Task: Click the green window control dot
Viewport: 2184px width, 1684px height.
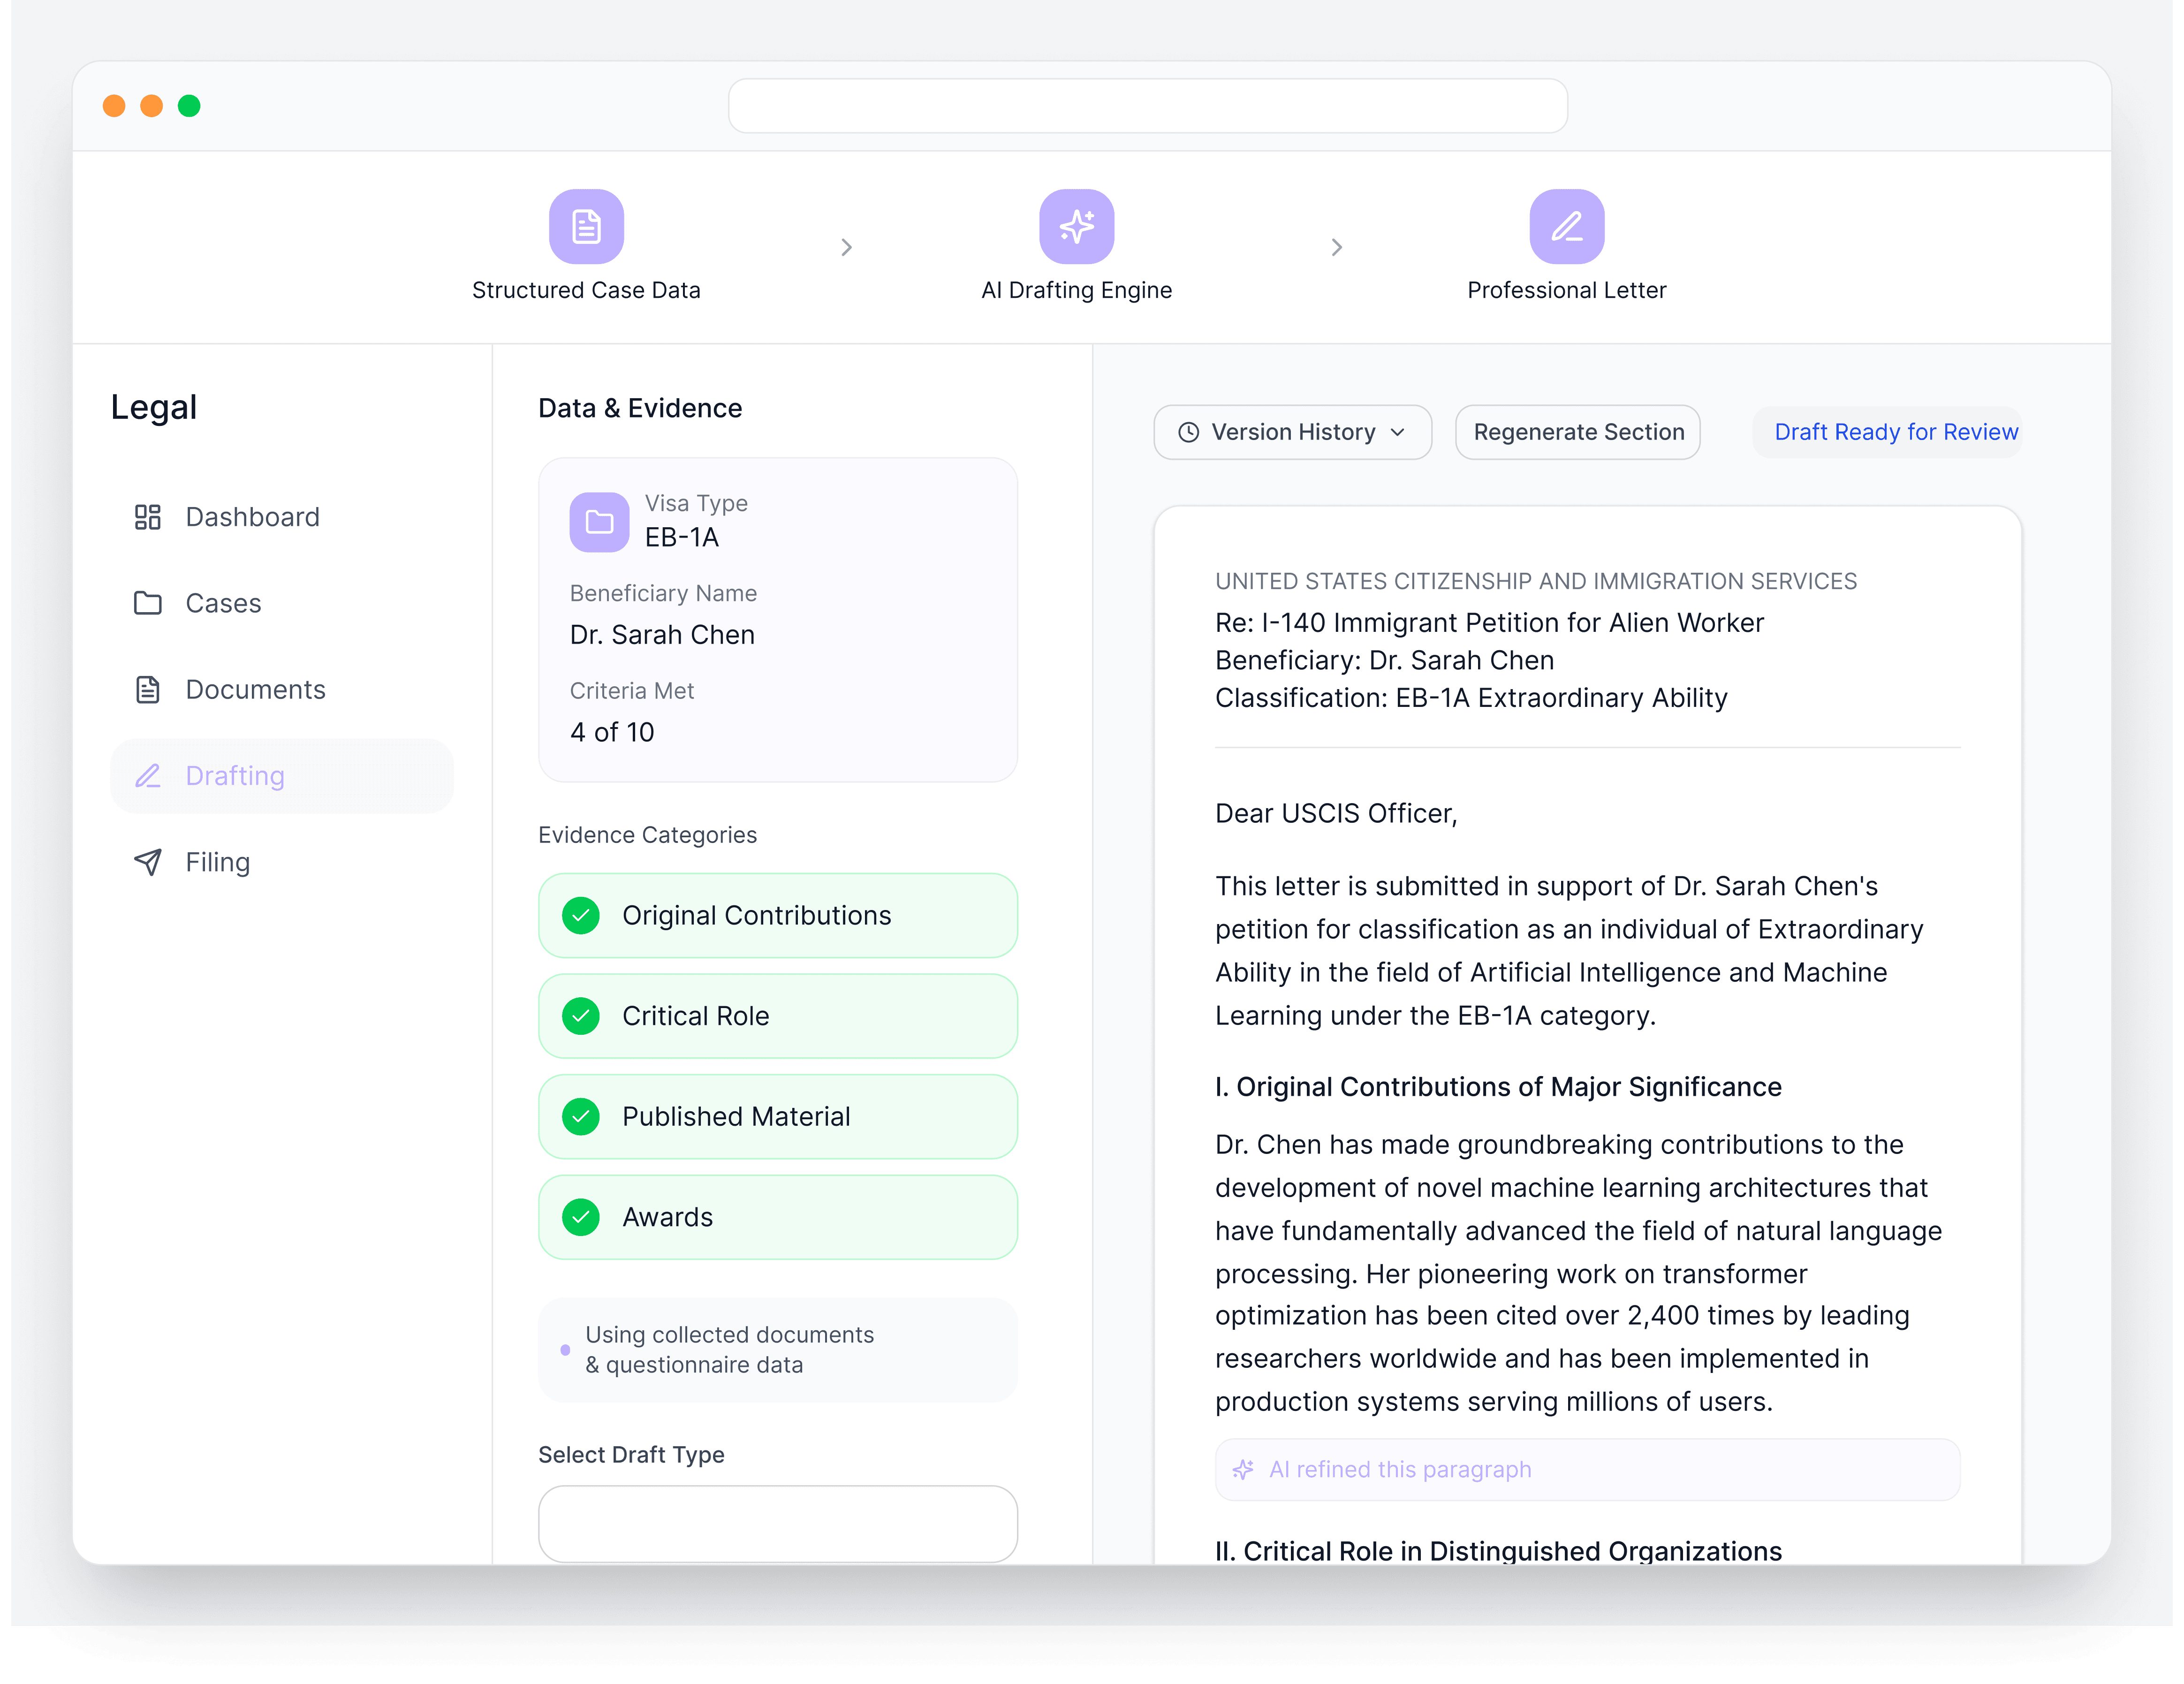Action: click(189, 106)
